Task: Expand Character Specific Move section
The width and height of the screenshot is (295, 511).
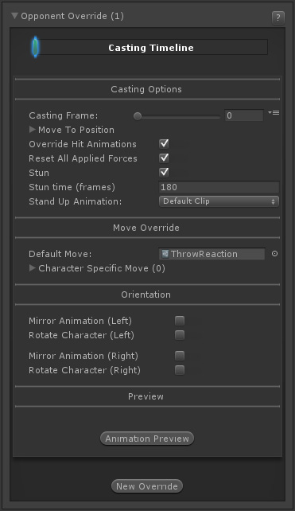Action: coord(33,268)
